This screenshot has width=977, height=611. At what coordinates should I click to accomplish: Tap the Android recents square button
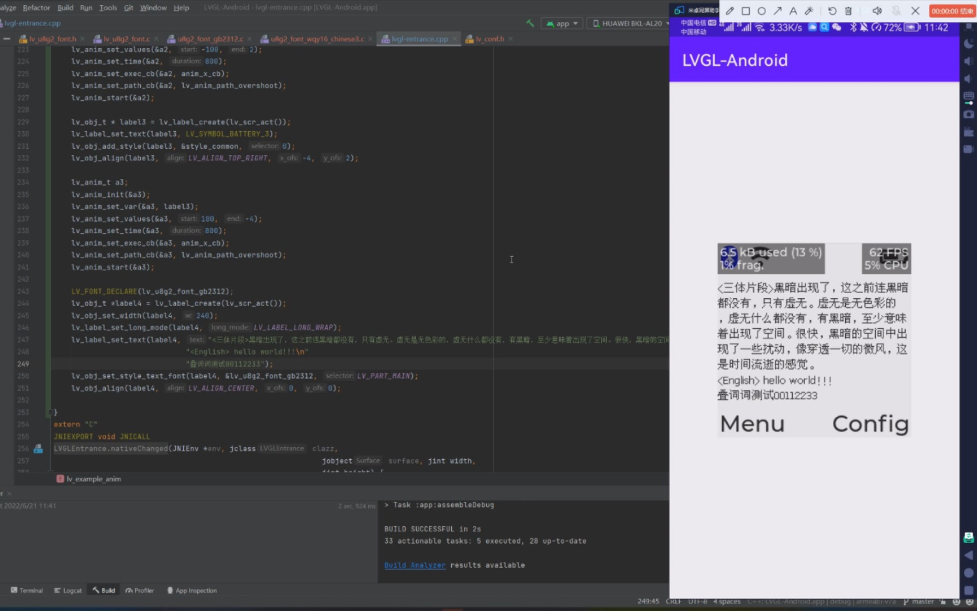[969, 590]
